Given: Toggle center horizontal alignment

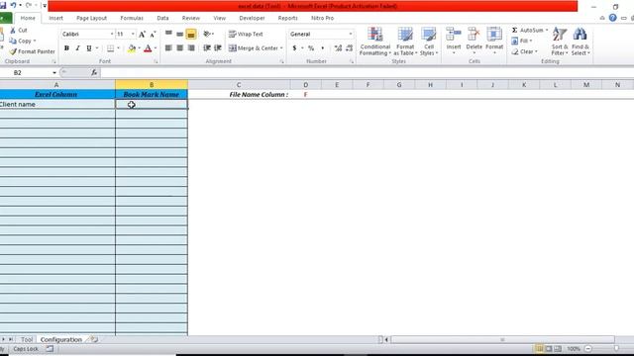Looking at the screenshot, I should click(x=179, y=48).
